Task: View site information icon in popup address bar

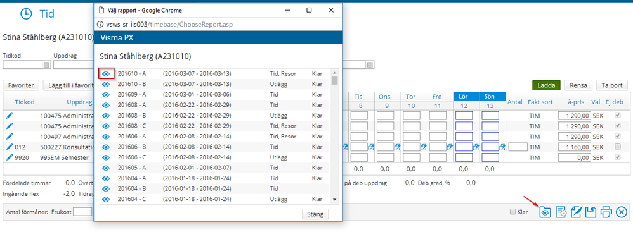Action: tap(100, 25)
